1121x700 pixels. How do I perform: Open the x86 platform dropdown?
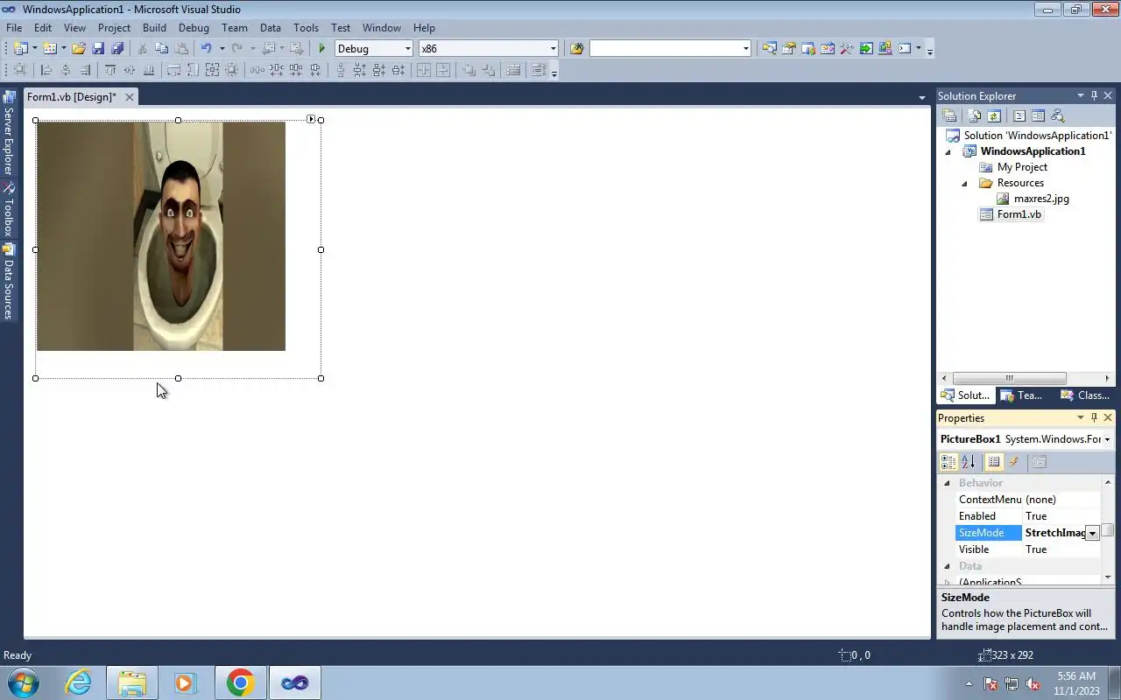coord(553,48)
